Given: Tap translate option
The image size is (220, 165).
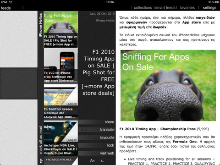Looking at the screenshot, I should (x=97, y=130).
